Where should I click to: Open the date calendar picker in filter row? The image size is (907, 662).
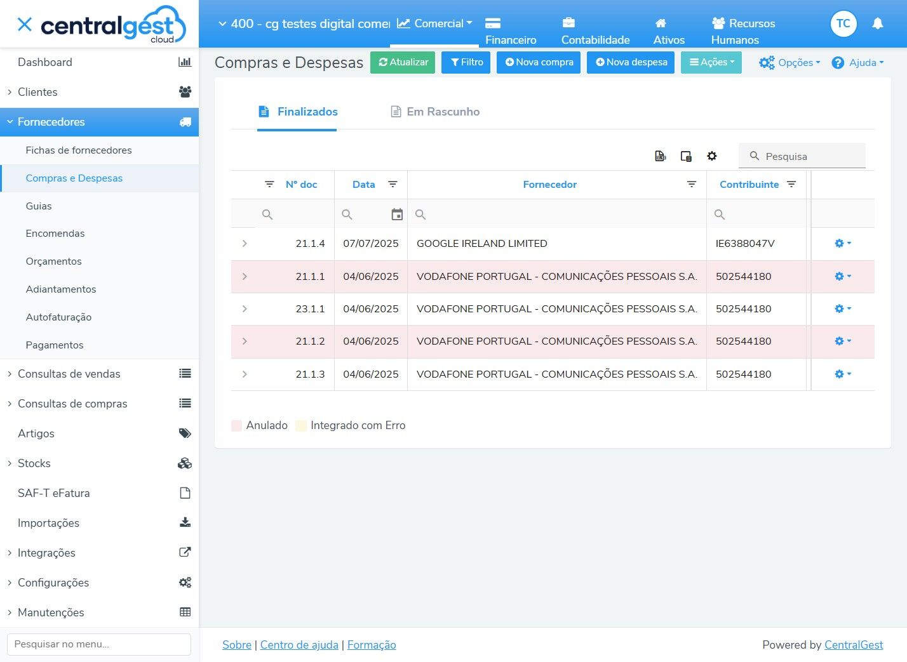[397, 215]
